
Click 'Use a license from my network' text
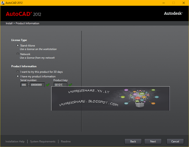(37, 58)
